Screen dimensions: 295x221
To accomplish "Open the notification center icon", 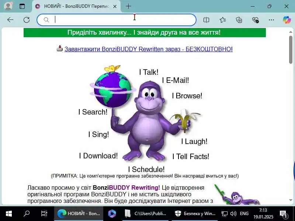I will point(283,214).
